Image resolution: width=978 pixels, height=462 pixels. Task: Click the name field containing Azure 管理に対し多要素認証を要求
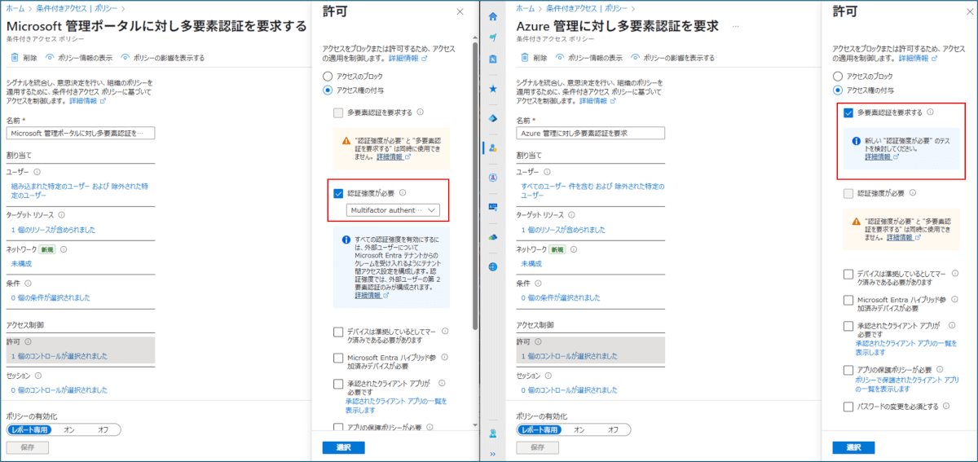tap(591, 133)
